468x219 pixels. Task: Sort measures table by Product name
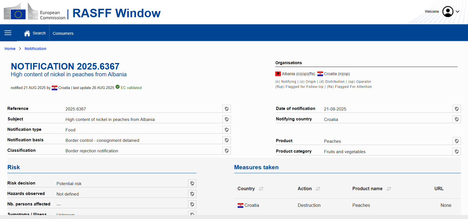point(389,189)
